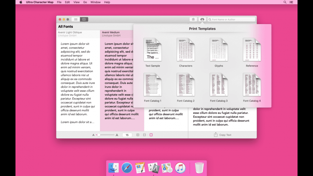Open Notification Center in menu bar

[x=291, y=2]
